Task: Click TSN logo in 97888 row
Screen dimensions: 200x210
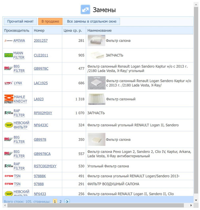Action: (x=9, y=184)
